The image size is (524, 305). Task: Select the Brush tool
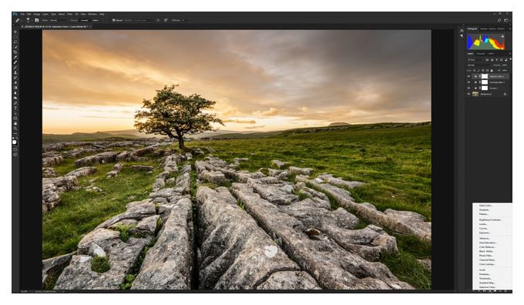click(15, 67)
